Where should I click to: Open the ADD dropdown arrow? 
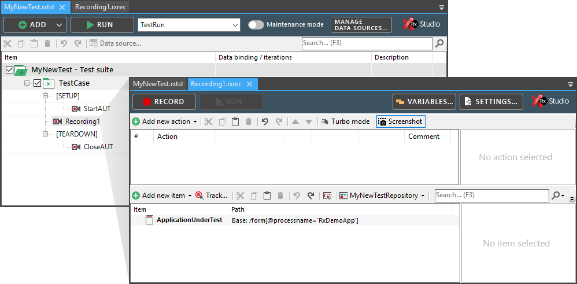[59, 25]
